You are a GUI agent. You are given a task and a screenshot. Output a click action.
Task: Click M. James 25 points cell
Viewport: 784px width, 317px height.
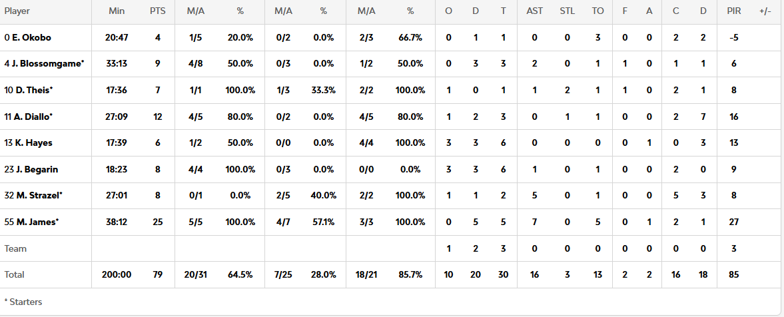click(158, 222)
